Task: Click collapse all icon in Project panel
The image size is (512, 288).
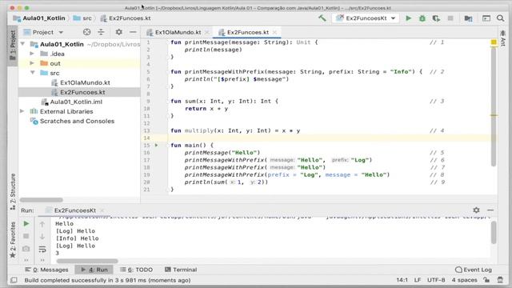Action: (x=102, y=32)
